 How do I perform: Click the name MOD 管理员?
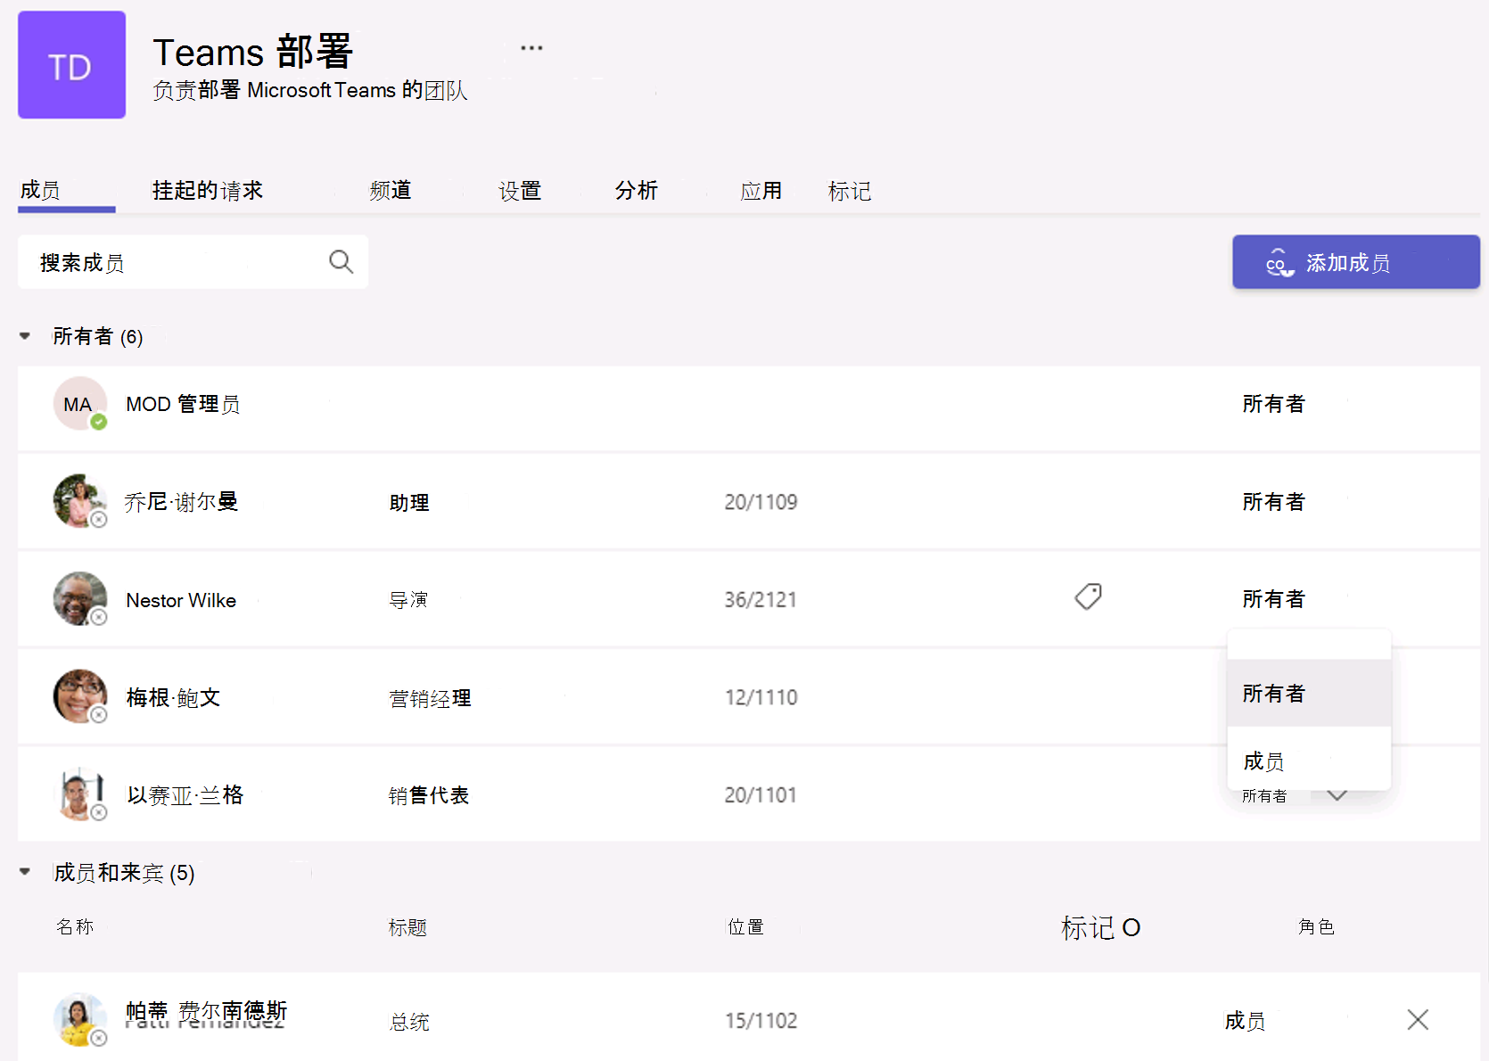183,404
